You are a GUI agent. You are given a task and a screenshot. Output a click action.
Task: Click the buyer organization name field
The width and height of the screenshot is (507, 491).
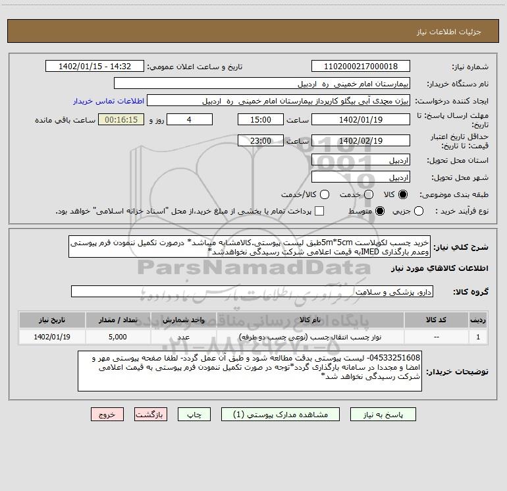coord(262,83)
